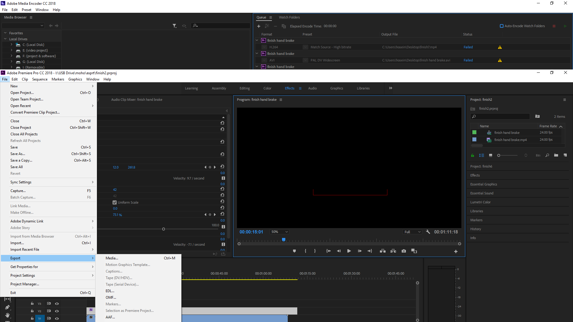Click the Audio tab in workspace
573x322 pixels.
coord(312,88)
